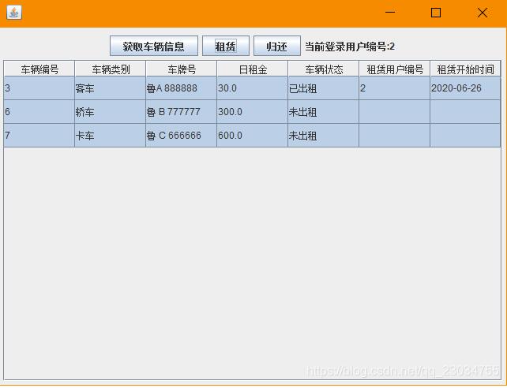Click the 归还 button
The image size is (507, 388).
(277, 46)
